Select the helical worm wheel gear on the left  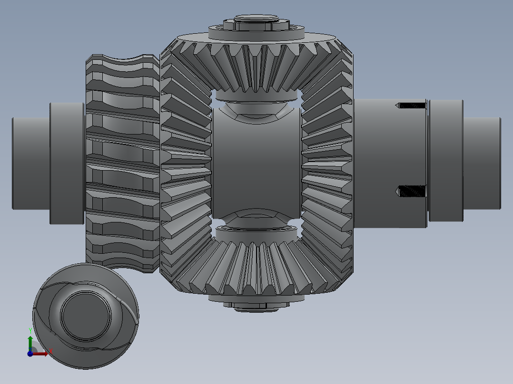click(123, 163)
